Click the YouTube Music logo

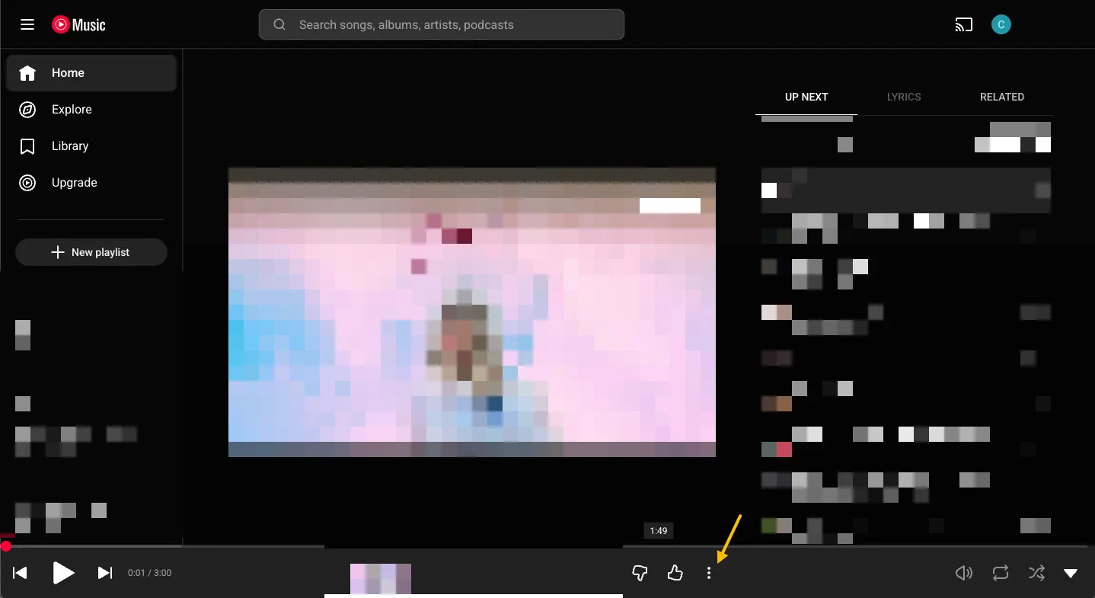click(x=78, y=25)
